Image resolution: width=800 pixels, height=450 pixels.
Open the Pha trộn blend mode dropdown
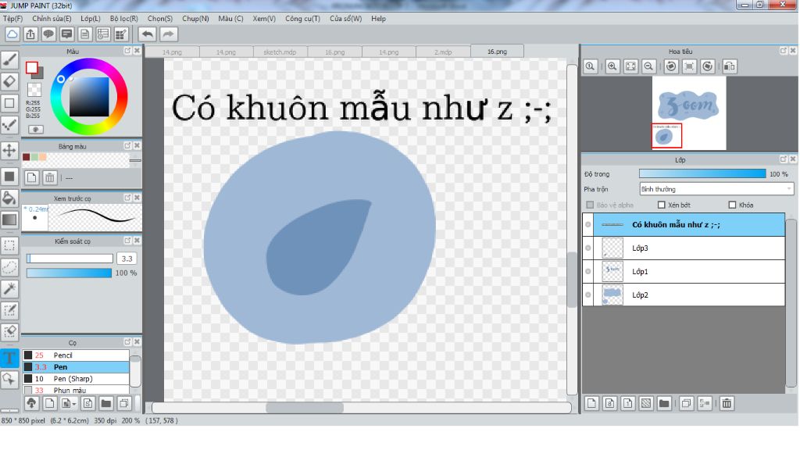[x=716, y=189]
